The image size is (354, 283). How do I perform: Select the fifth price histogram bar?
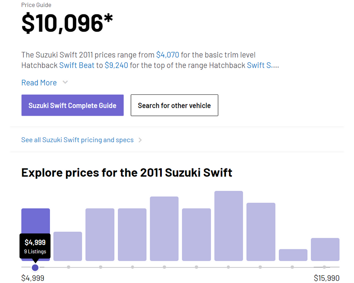coord(164,229)
